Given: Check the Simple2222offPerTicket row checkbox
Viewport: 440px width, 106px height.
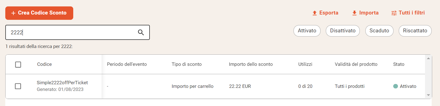Looking at the screenshot, I should tap(18, 86).
